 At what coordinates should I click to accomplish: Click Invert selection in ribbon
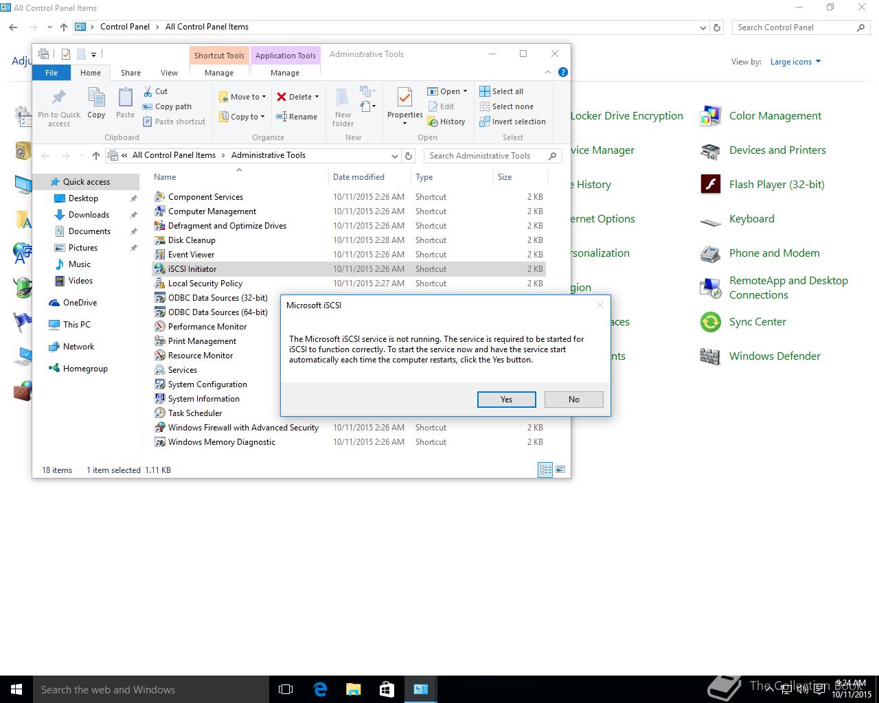pyautogui.click(x=512, y=122)
